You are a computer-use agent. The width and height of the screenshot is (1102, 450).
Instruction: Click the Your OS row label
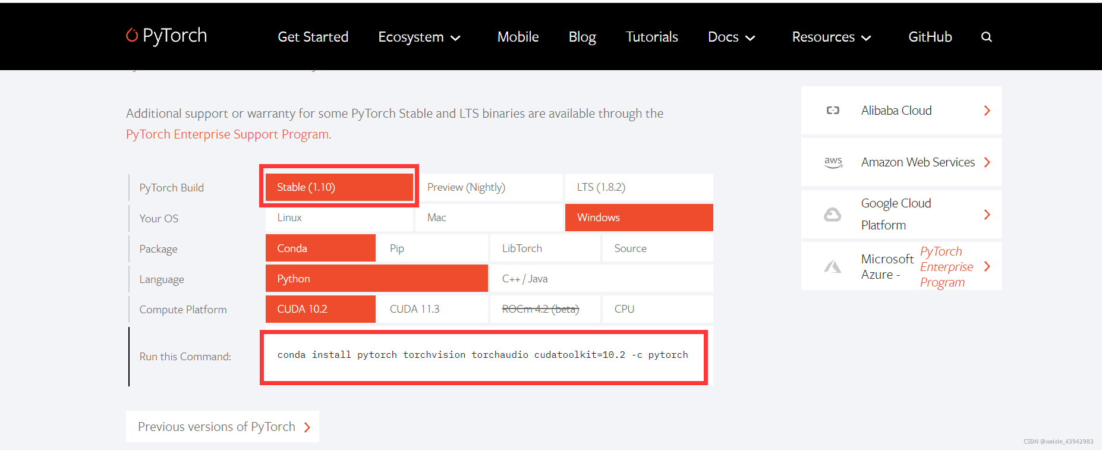click(159, 218)
